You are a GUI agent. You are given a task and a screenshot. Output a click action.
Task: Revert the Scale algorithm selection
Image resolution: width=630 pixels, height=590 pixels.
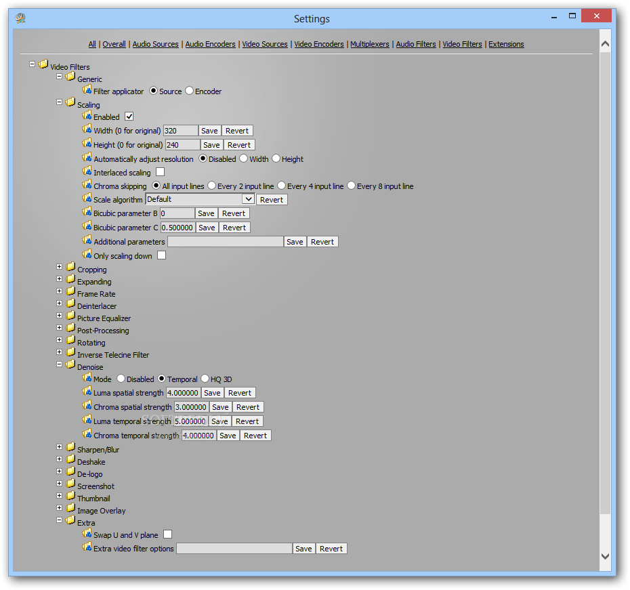[x=272, y=200]
